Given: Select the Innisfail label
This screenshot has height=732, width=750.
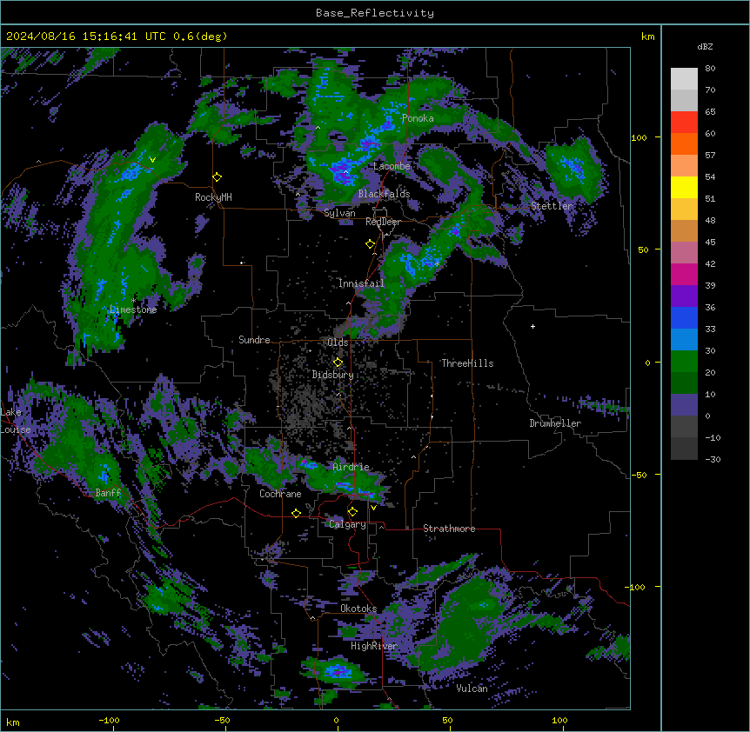Looking at the screenshot, I should [x=361, y=283].
